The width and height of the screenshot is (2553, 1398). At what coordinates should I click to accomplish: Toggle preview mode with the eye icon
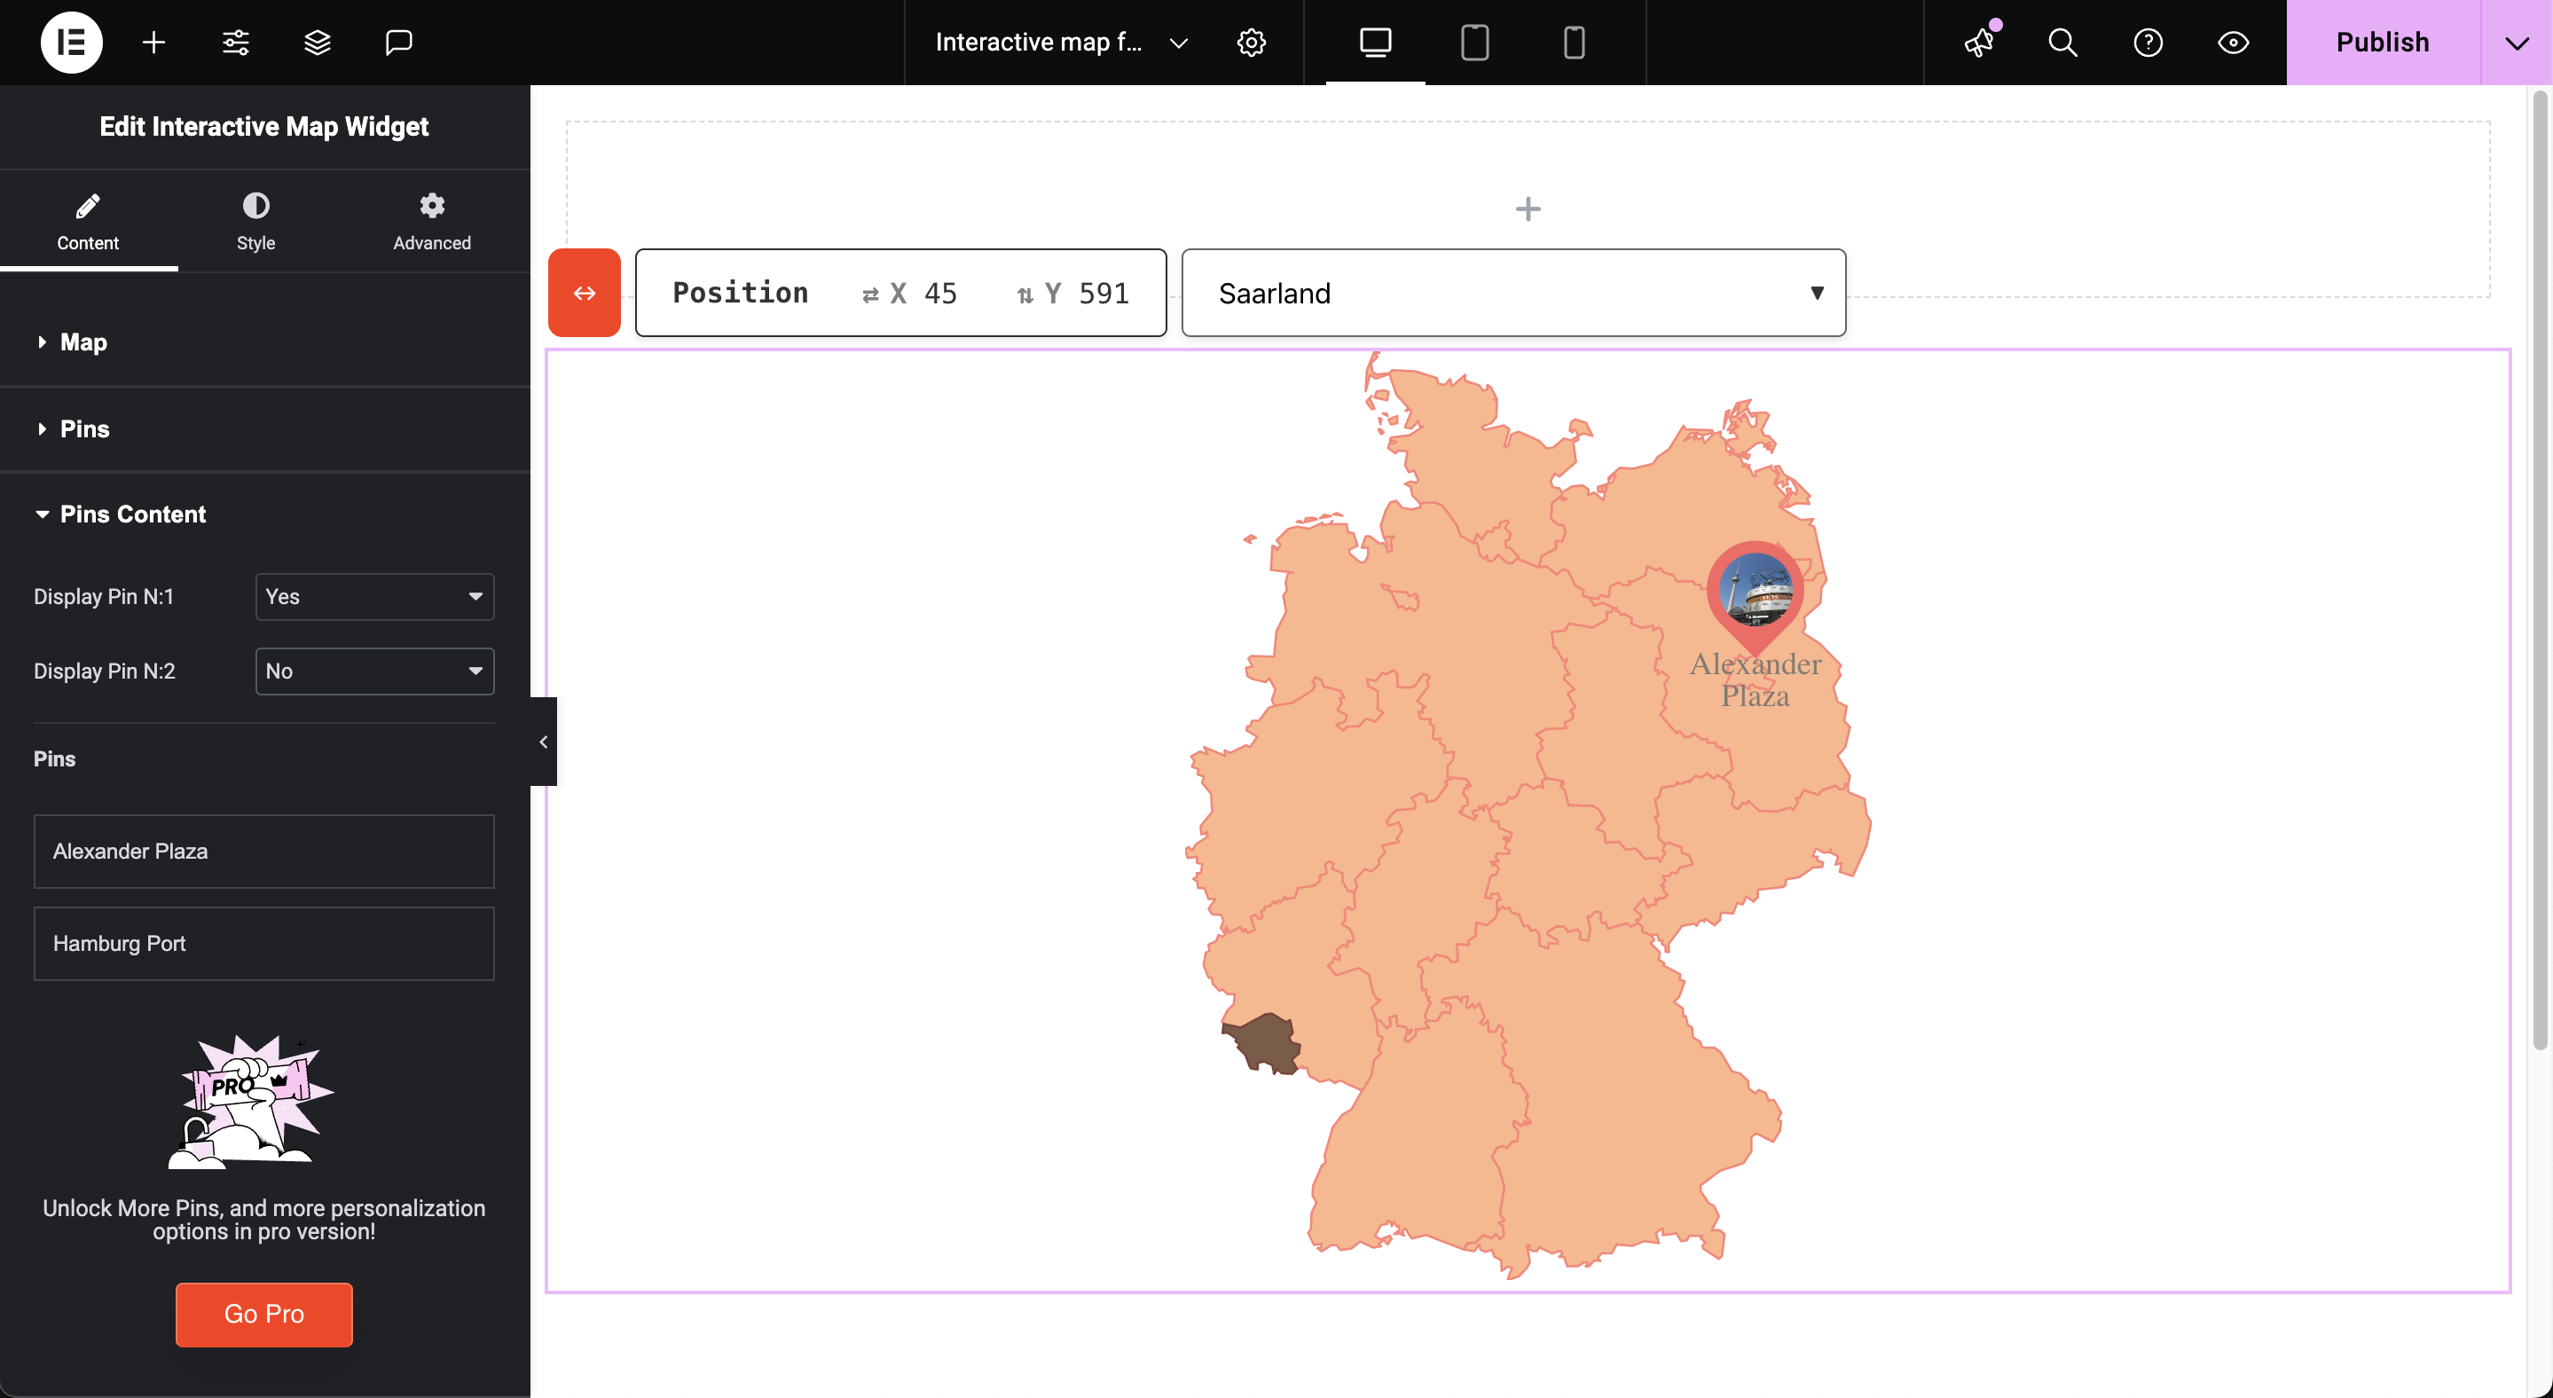tap(2233, 43)
